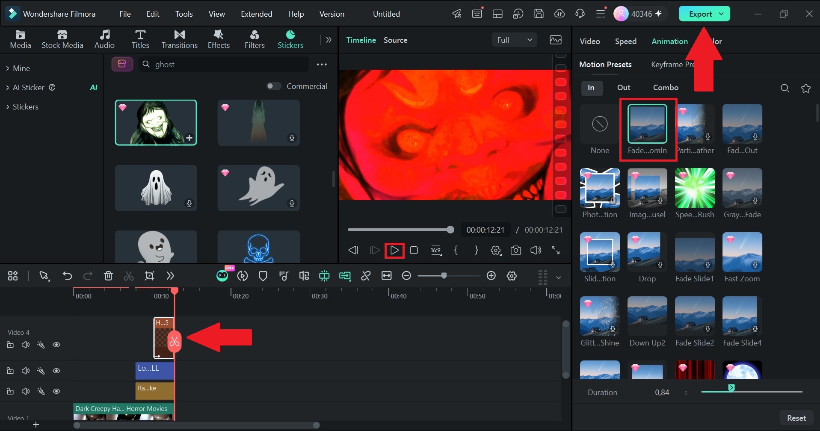Open preview playback settings gear
820x431 pixels.
pos(496,250)
